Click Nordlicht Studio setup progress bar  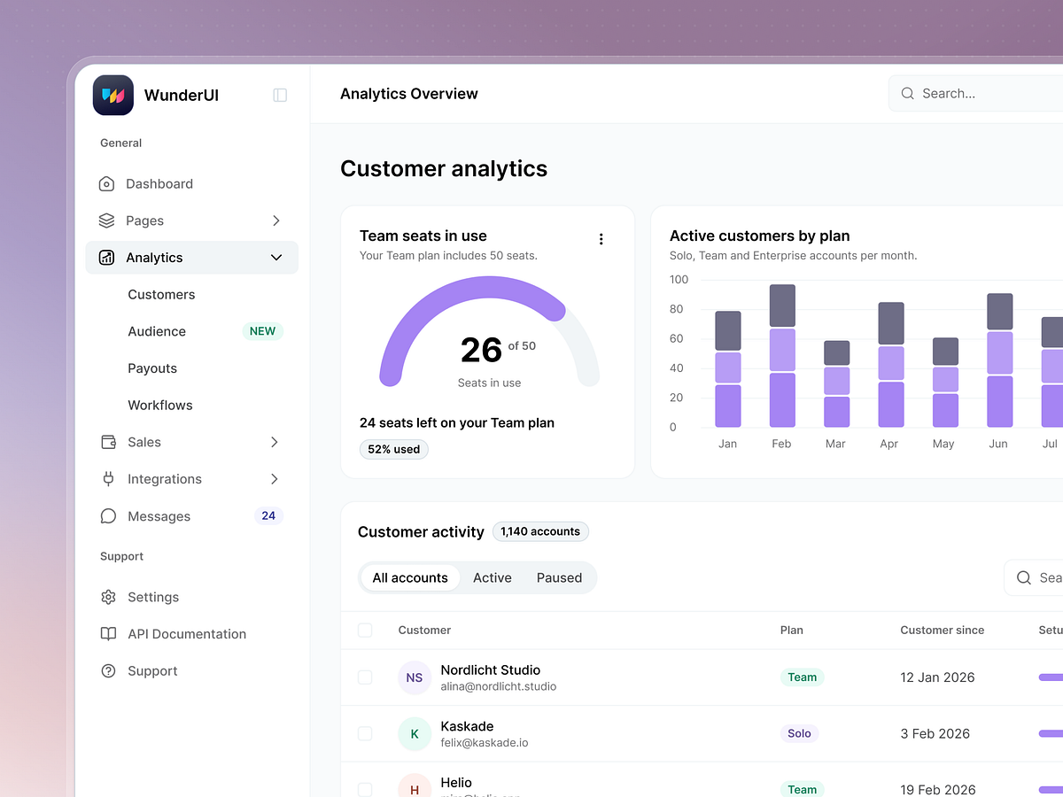pos(1051,677)
